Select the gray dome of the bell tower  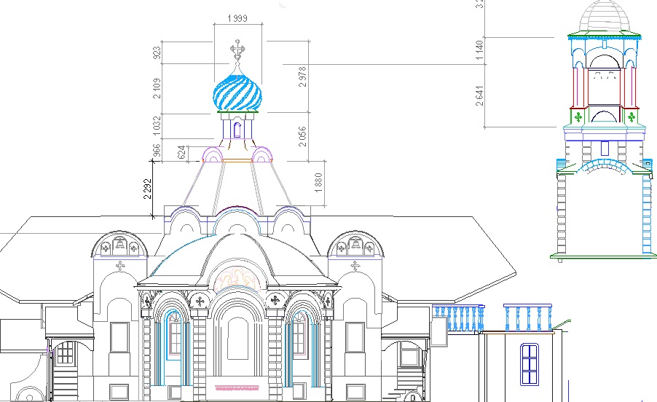[604, 16]
